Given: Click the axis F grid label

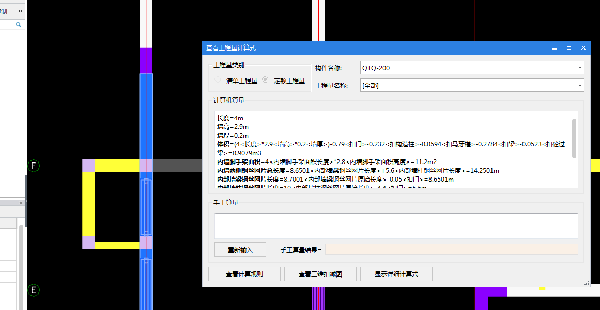Looking at the screenshot, I should pyautogui.click(x=34, y=166).
